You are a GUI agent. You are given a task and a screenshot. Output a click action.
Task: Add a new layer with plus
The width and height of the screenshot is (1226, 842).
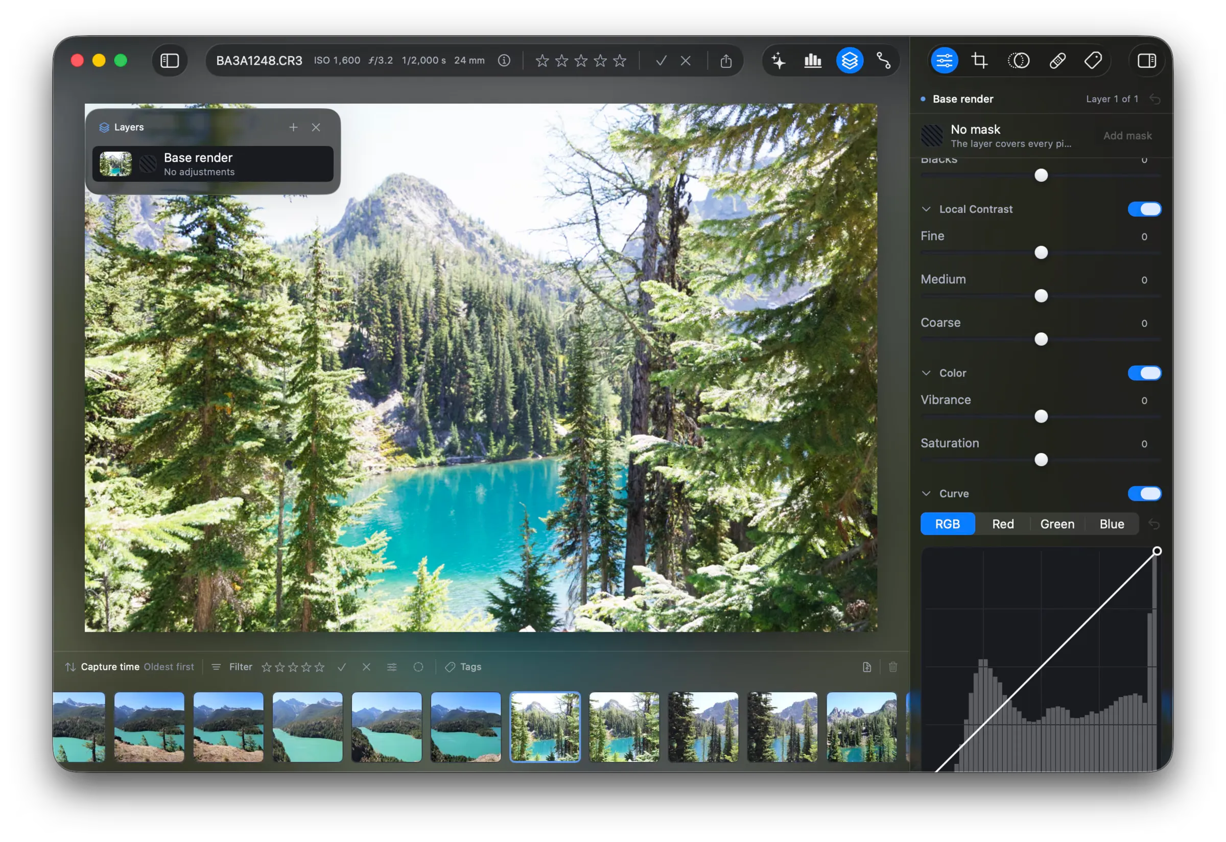point(293,127)
